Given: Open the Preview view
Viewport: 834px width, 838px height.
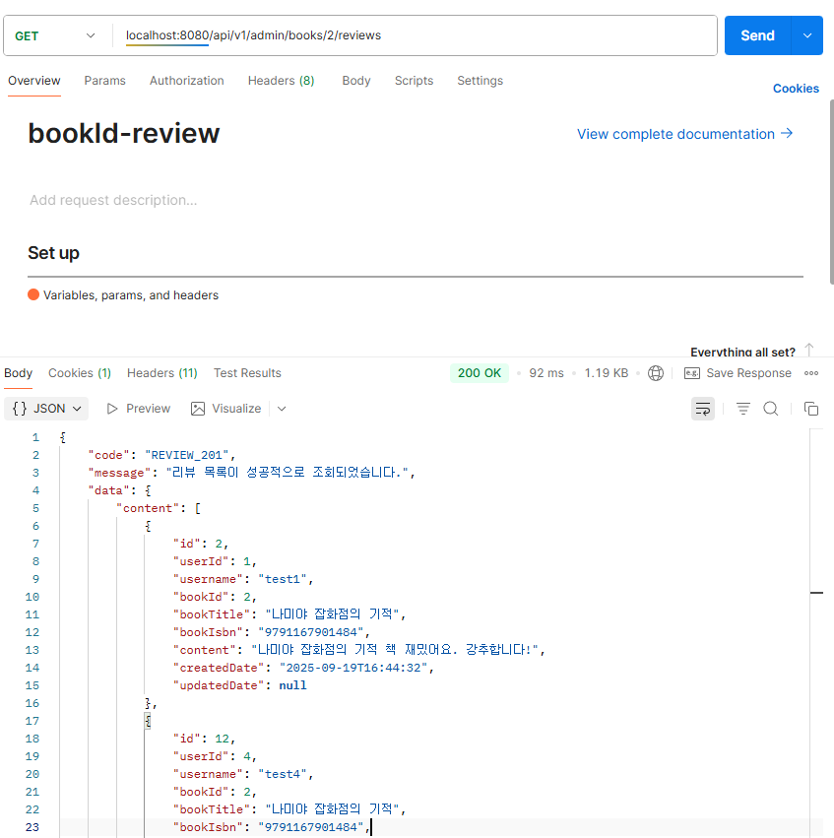Looking at the screenshot, I should click(x=139, y=409).
